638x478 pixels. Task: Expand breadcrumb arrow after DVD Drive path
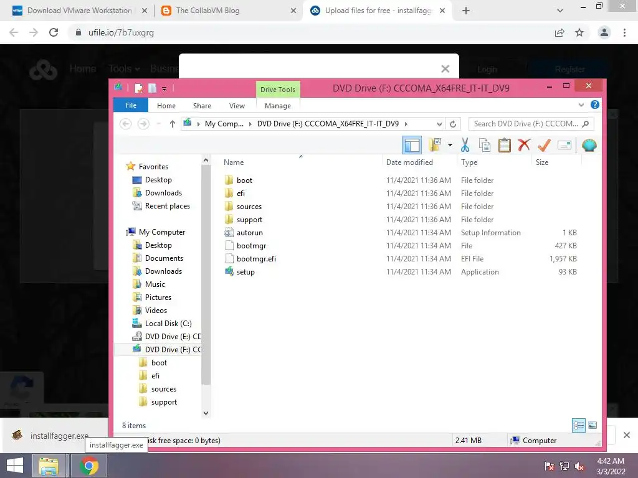pos(406,124)
